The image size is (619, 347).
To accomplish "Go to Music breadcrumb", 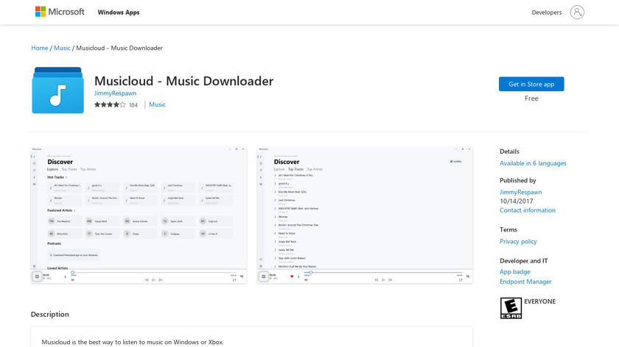I will 62,48.
